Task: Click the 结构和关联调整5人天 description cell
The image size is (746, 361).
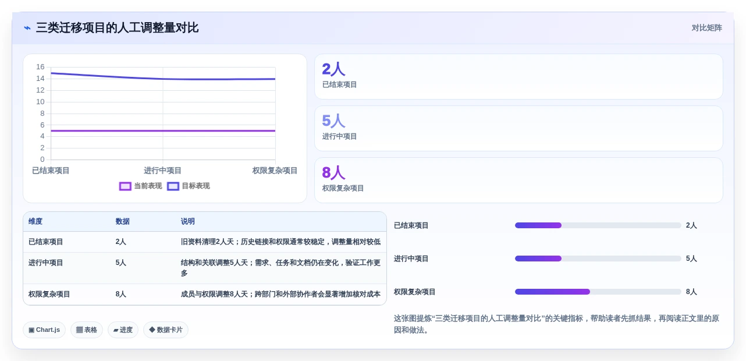Action: (280, 268)
